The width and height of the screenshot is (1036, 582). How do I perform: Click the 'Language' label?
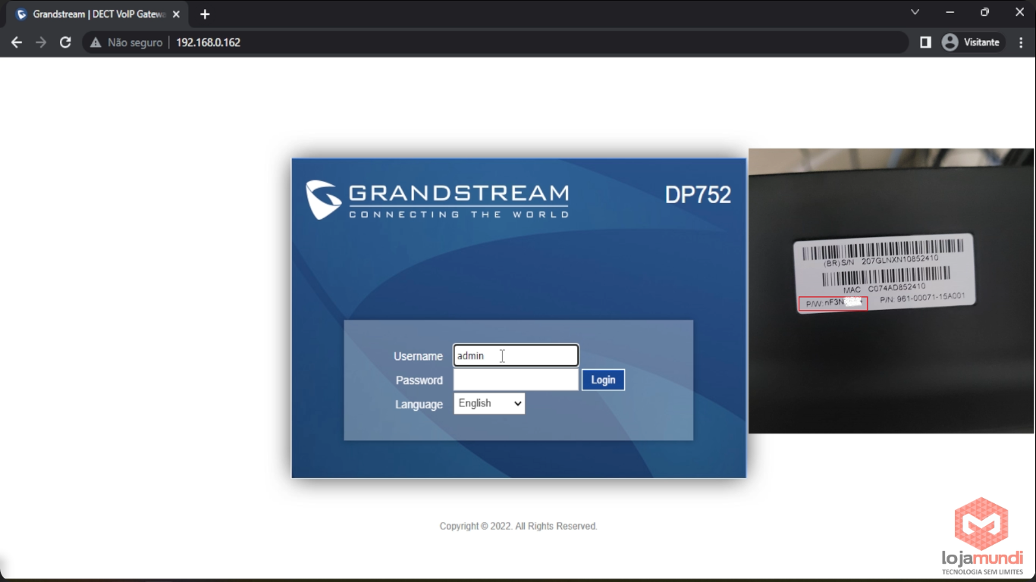click(x=419, y=405)
